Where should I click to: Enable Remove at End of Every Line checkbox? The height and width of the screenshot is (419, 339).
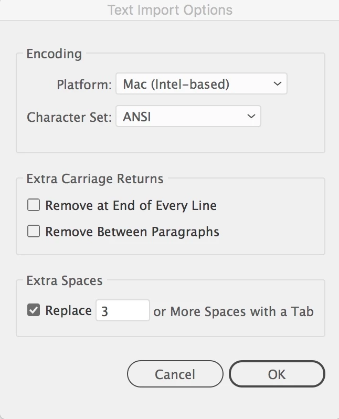click(x=34, y=205)
